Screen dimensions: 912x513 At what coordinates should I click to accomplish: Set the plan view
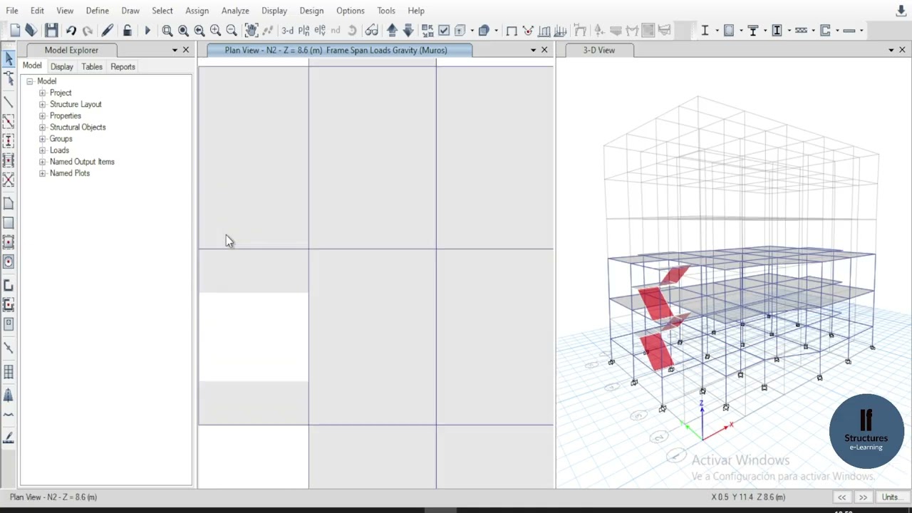[304, 30]
